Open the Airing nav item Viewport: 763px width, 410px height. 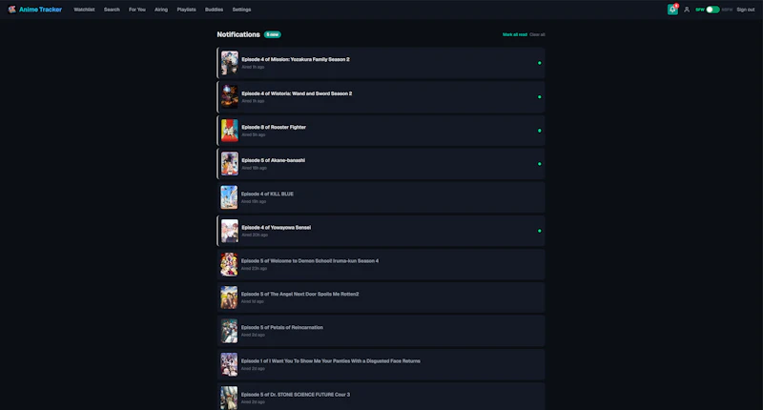161,10
